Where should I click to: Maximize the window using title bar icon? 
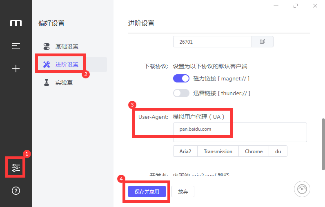[x=296, y=6]
